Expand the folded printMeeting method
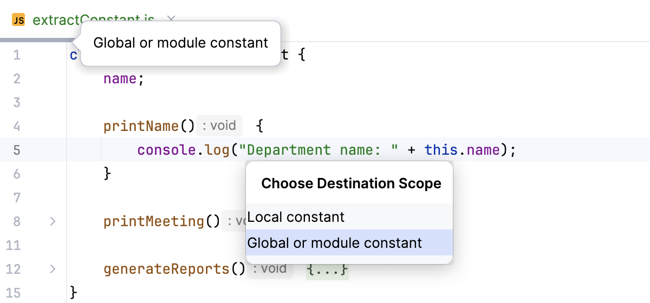The width and height of the screenshot is (650, 303). [x=53, y=221]
